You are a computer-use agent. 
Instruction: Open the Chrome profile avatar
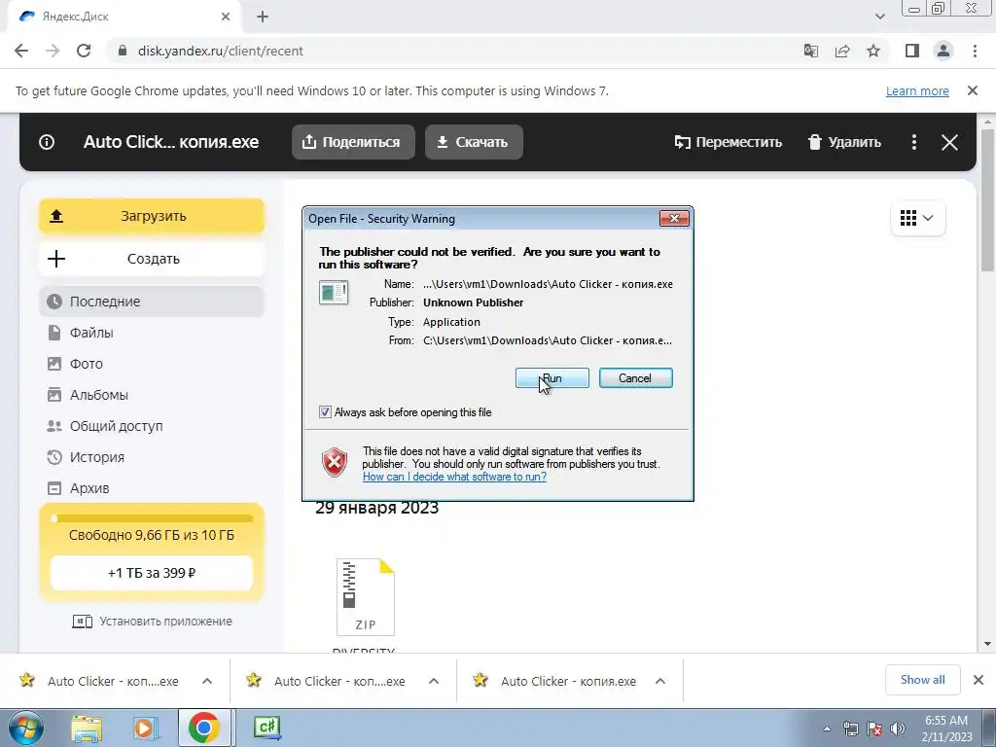(x=943, y=51)
